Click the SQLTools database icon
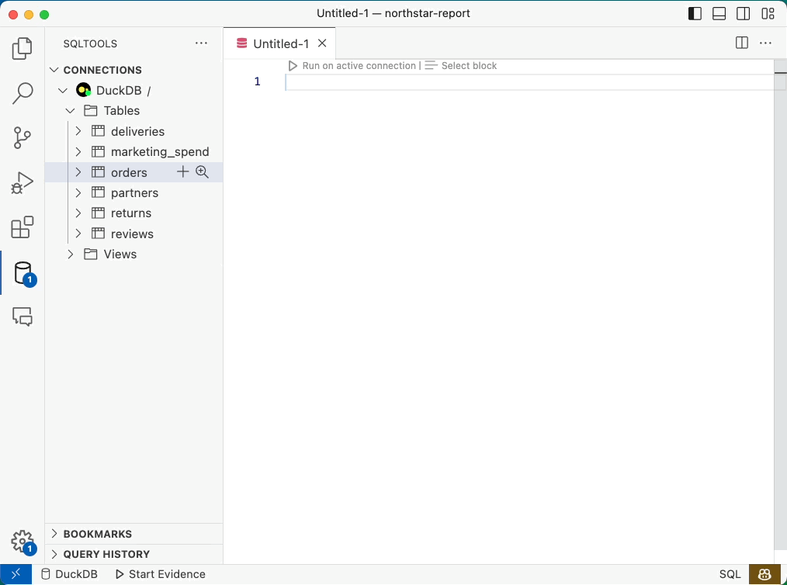787x585 pixels. click(x=23, y=272)
